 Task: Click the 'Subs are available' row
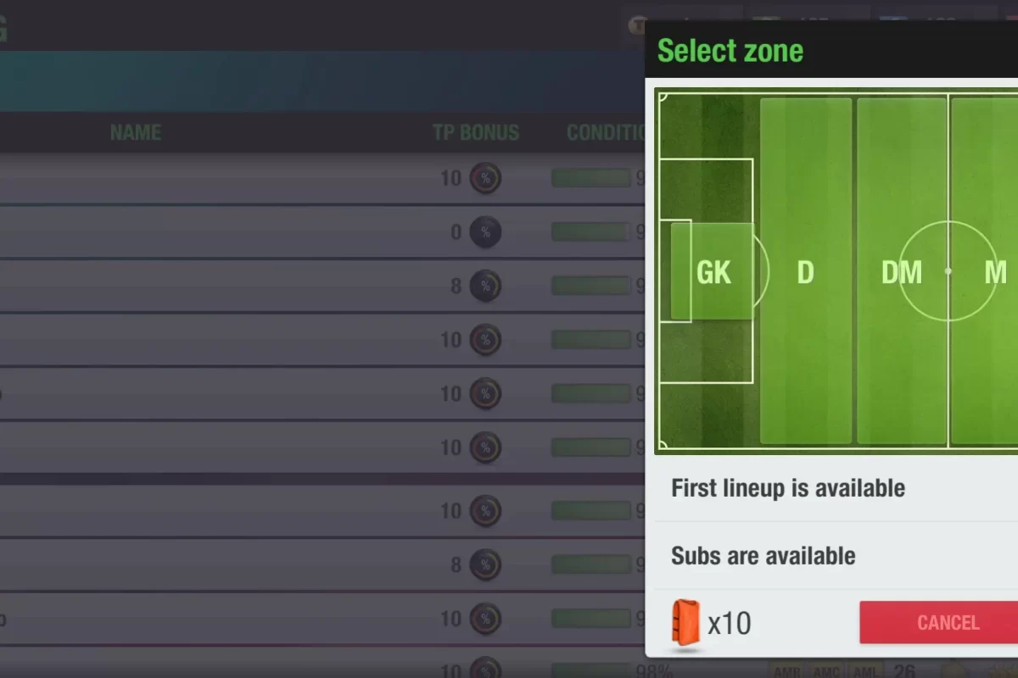pyautogui.click(x=836, y=556)
